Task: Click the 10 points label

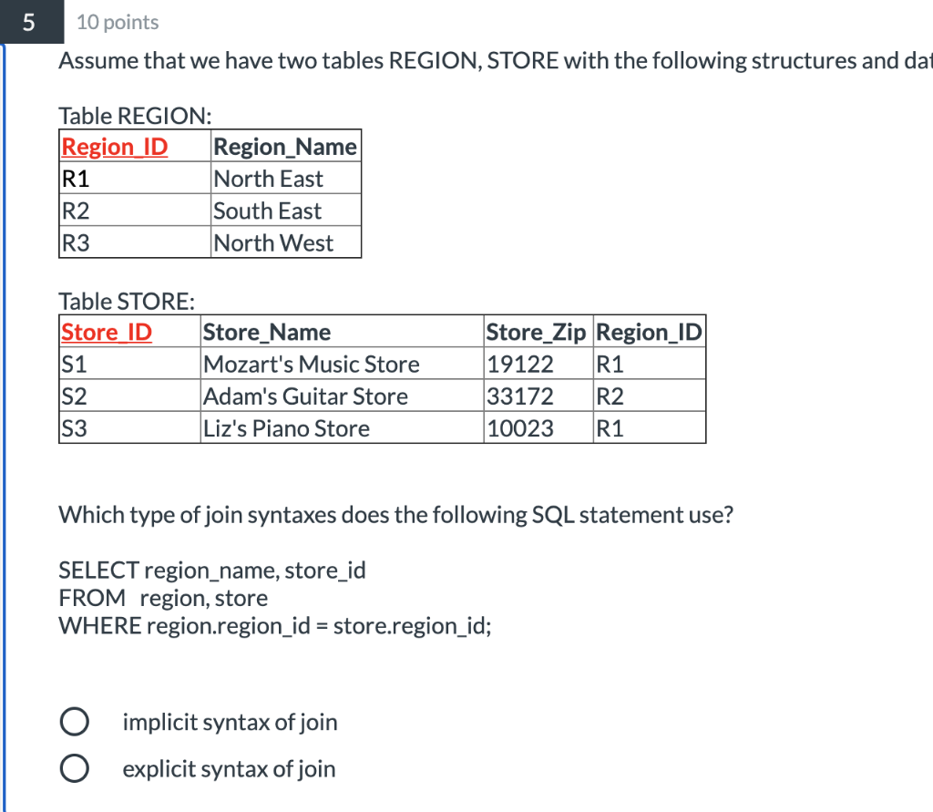Action: [117, 22]
